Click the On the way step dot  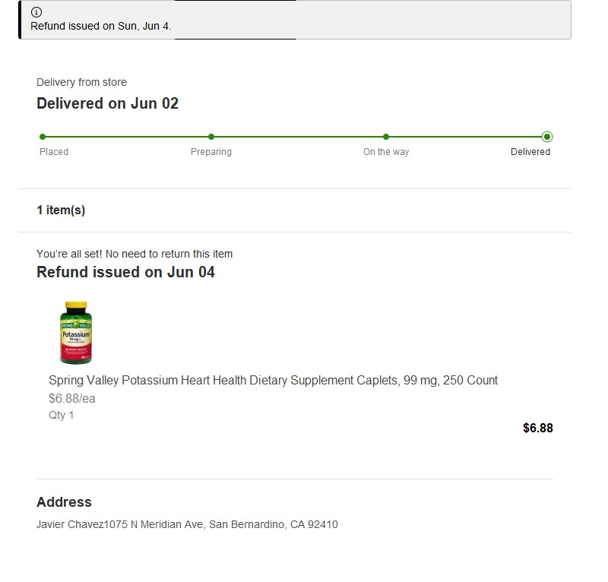click(x=386, y=137)
